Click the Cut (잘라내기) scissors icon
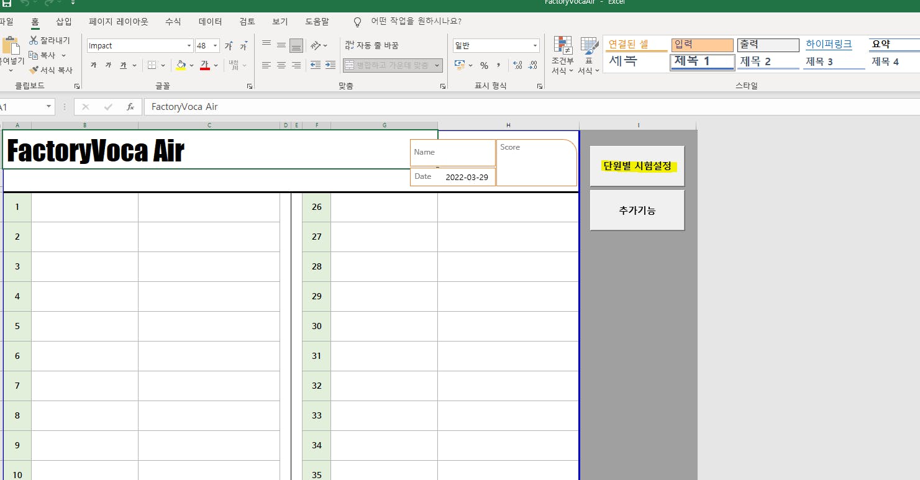 [34, 40]
